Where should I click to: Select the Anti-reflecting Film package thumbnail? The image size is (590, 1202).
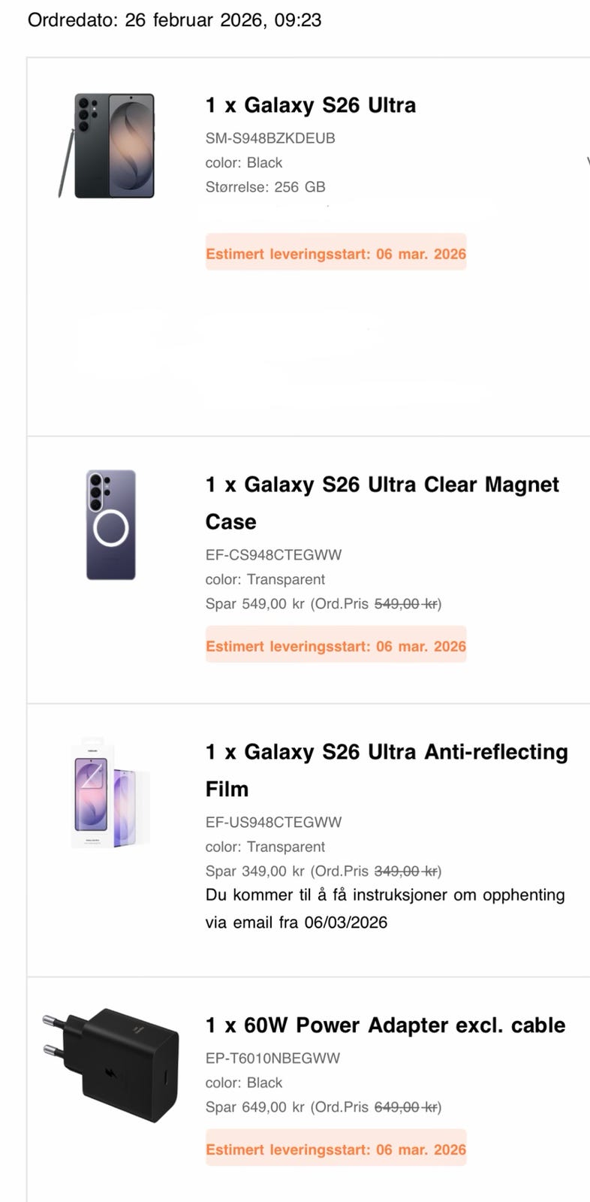pyautogui.click(x=110, y=794)
